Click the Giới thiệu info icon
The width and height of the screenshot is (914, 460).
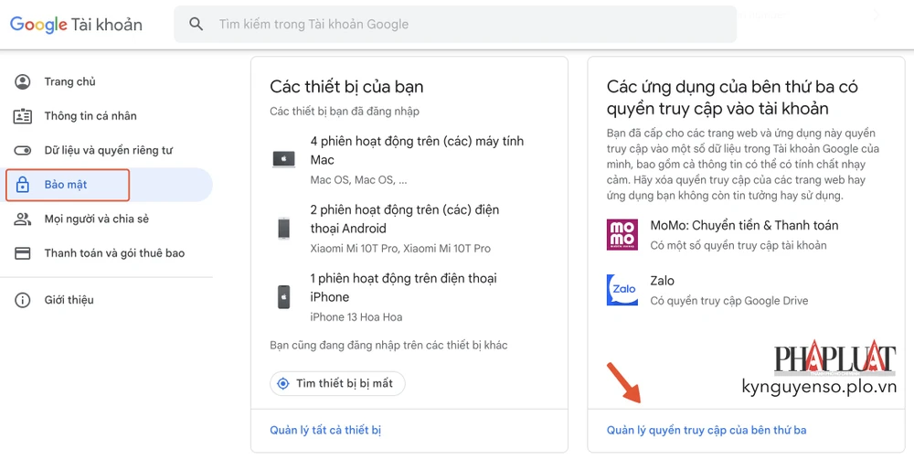tap(23, 300)
